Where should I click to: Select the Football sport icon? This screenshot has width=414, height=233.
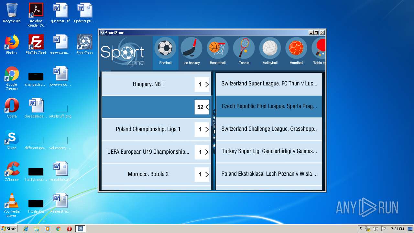165,48
